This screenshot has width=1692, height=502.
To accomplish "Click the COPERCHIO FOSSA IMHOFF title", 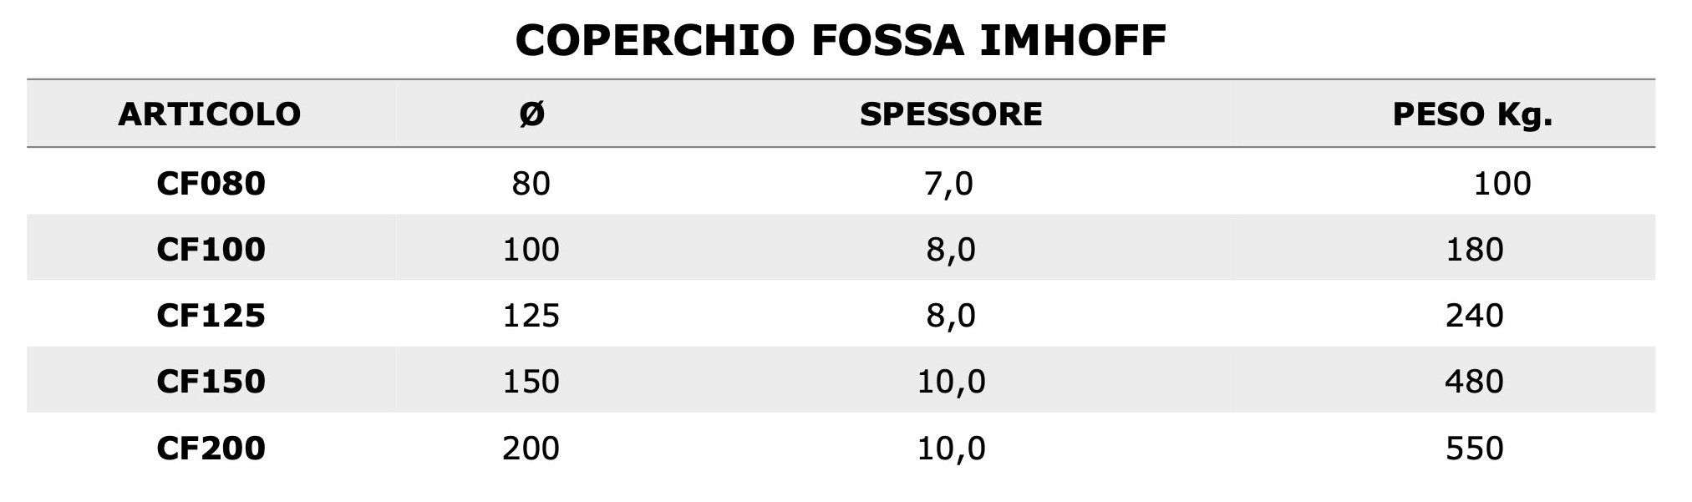I will point(840,40).
